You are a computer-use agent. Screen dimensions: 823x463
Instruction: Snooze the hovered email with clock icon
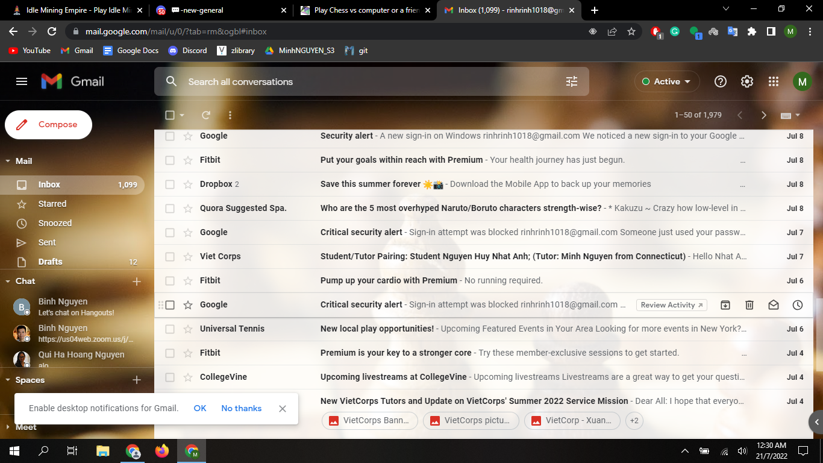[x=798, y=305]
